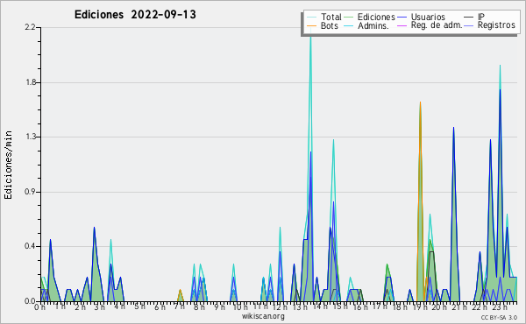Screen dimensions: 526x324
Task: Open the wikiscan.org caption below the axis
Action: (263, 316)
